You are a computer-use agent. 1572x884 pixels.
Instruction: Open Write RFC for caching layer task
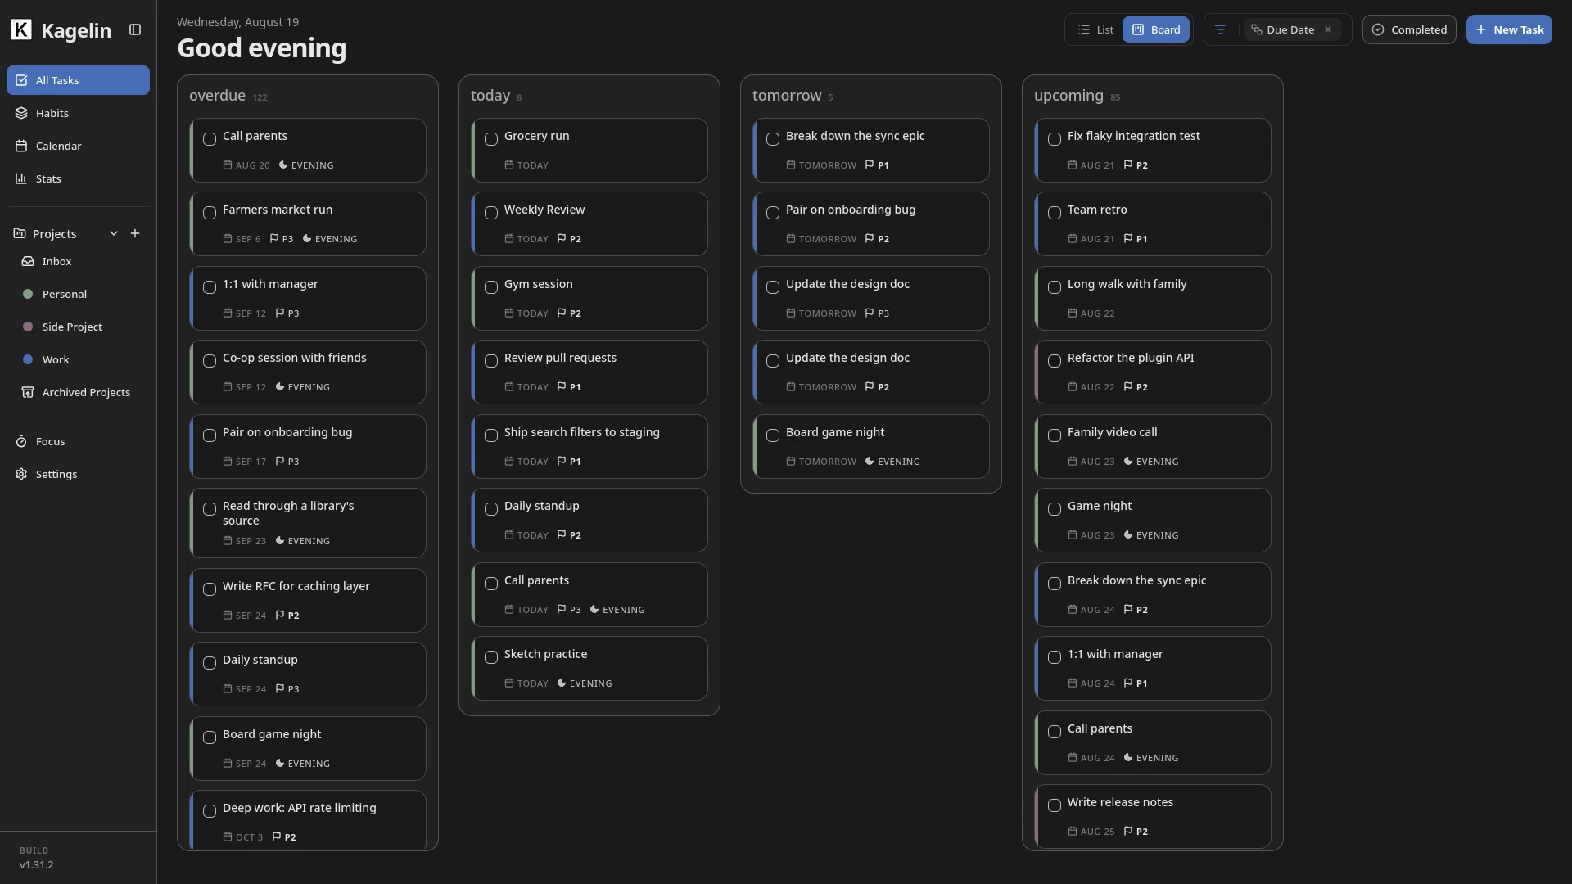(x=308, y=601)
